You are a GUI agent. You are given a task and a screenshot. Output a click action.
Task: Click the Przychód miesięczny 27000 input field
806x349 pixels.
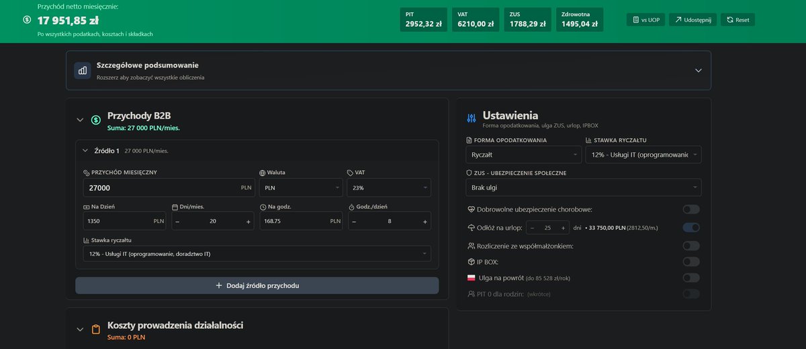click(169, 188)
